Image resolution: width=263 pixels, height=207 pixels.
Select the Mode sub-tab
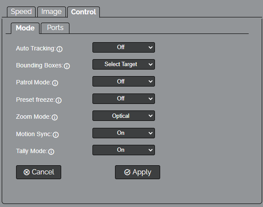click(x=25, y=28)
